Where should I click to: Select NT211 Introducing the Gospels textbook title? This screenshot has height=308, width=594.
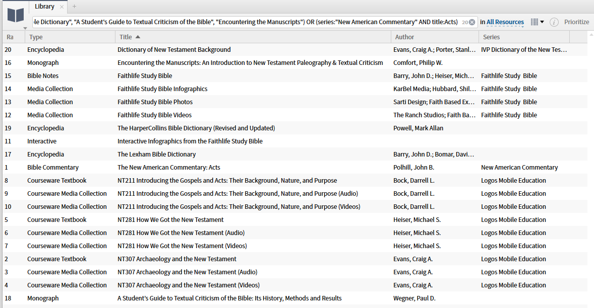pos(227,181)
